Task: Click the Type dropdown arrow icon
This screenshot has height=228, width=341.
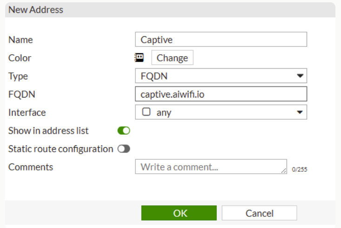Action: (300, 76)
